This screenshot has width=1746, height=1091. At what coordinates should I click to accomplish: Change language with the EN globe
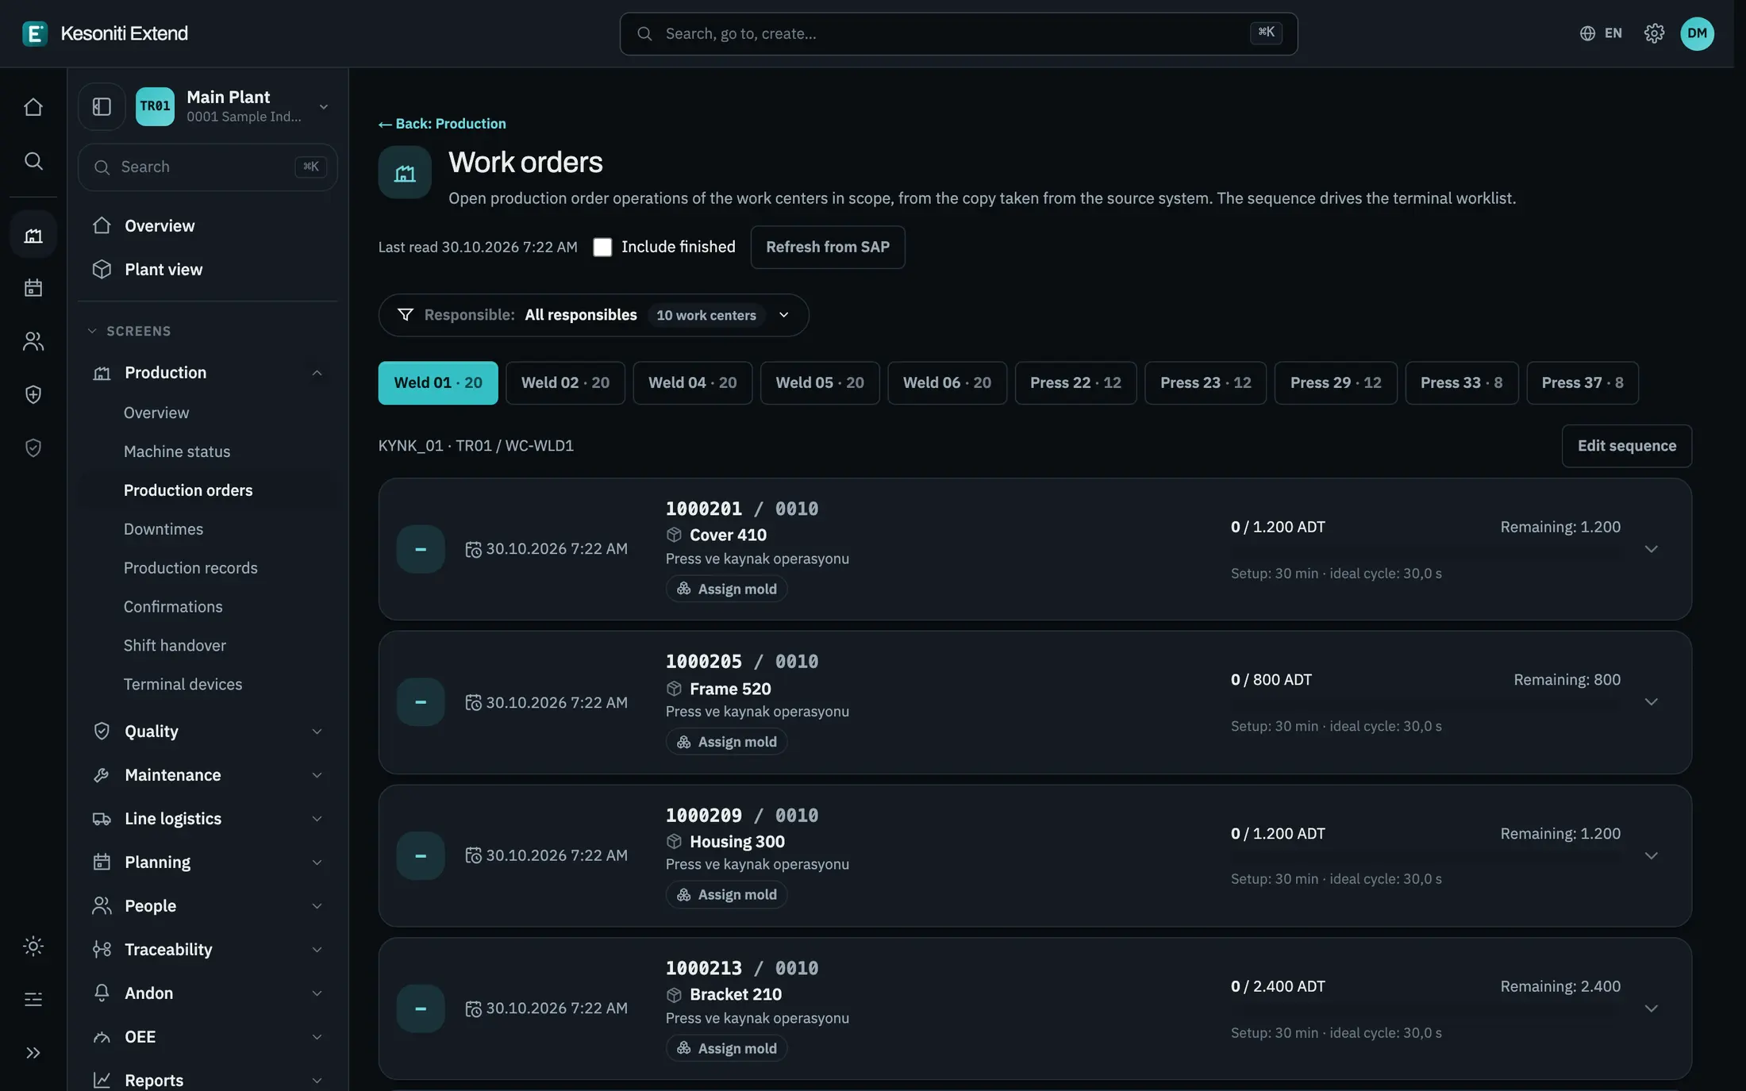click(x=1601, y=33)
